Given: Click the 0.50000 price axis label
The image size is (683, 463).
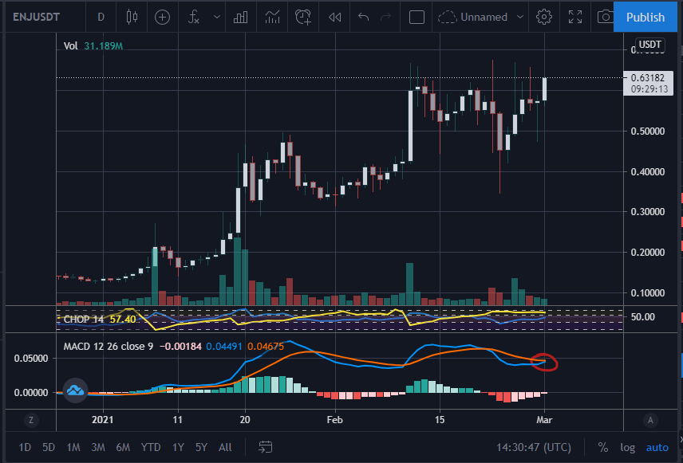Looking at the screenshot, I should point(648,131).
